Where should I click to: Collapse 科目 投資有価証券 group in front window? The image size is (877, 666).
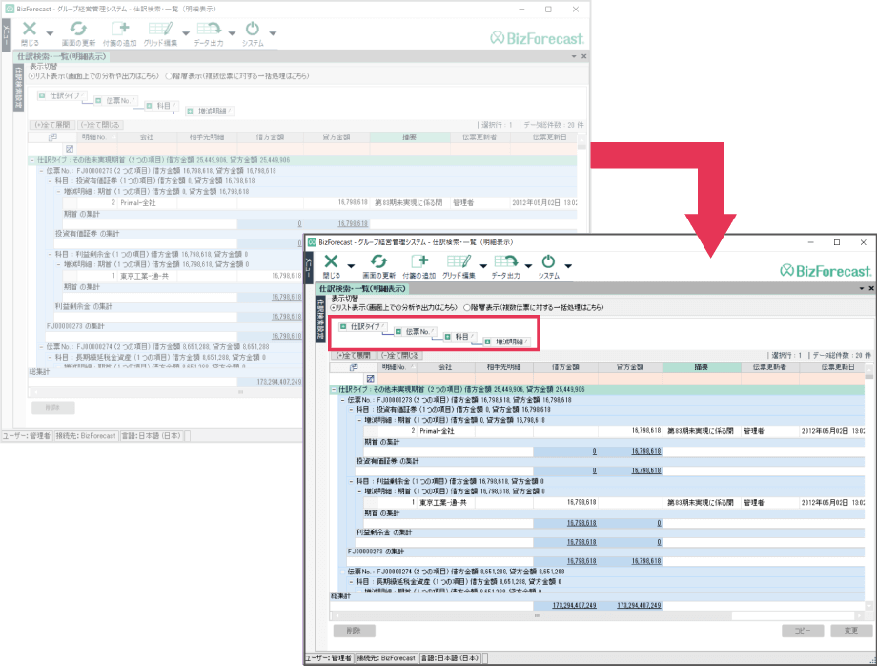(x=351, y=410)
